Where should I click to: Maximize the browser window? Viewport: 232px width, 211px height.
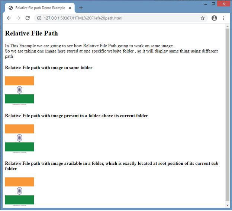click(x=213, y=4)
